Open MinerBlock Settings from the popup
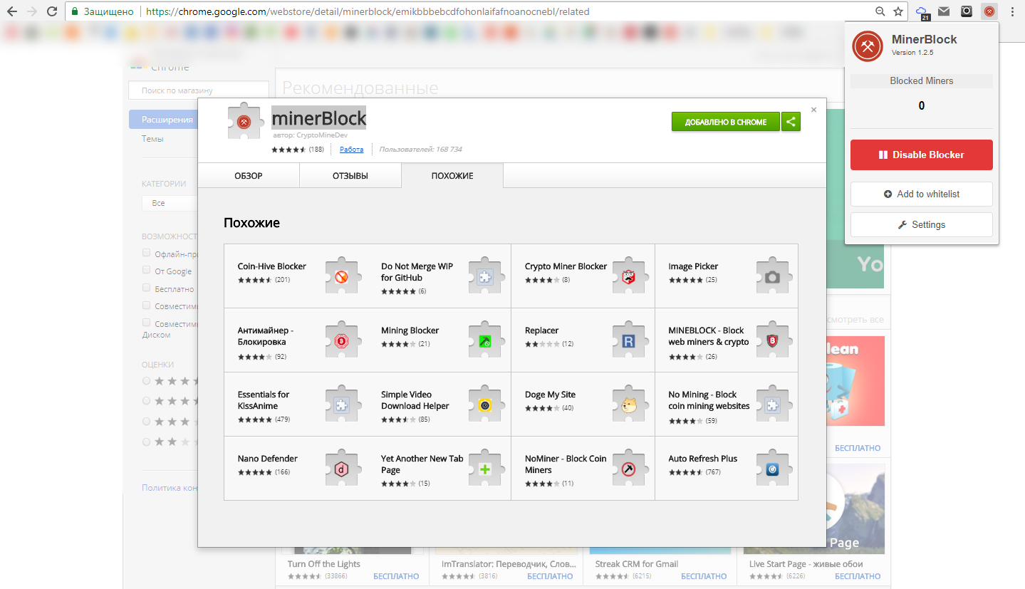Image resolution: width=1025 pixels, height=589 pixels. tap(921, 224)
